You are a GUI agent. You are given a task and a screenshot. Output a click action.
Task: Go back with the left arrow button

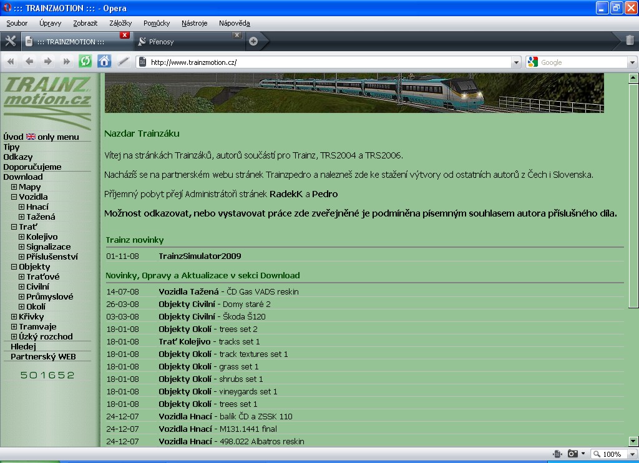(29, 62)
